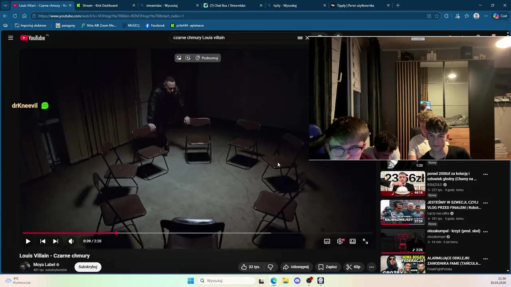Image resolution: width=511 pixels, height=287 pixels.
Task: Seek on the red video progress bar
Action: click(198, 233)
